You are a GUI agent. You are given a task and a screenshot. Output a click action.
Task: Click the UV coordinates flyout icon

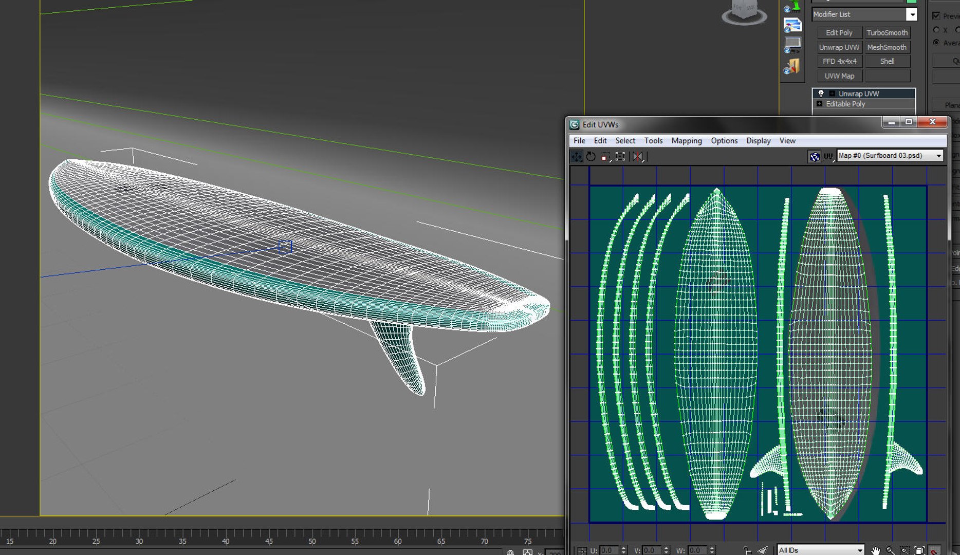click(x=828, y=156)
